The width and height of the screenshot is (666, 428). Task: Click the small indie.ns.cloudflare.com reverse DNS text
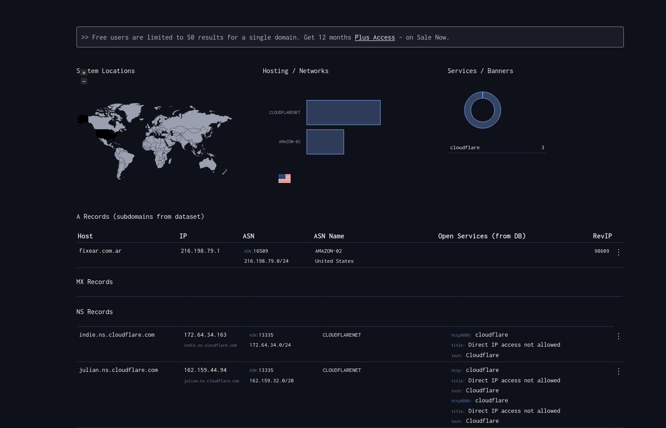[210, 345]
